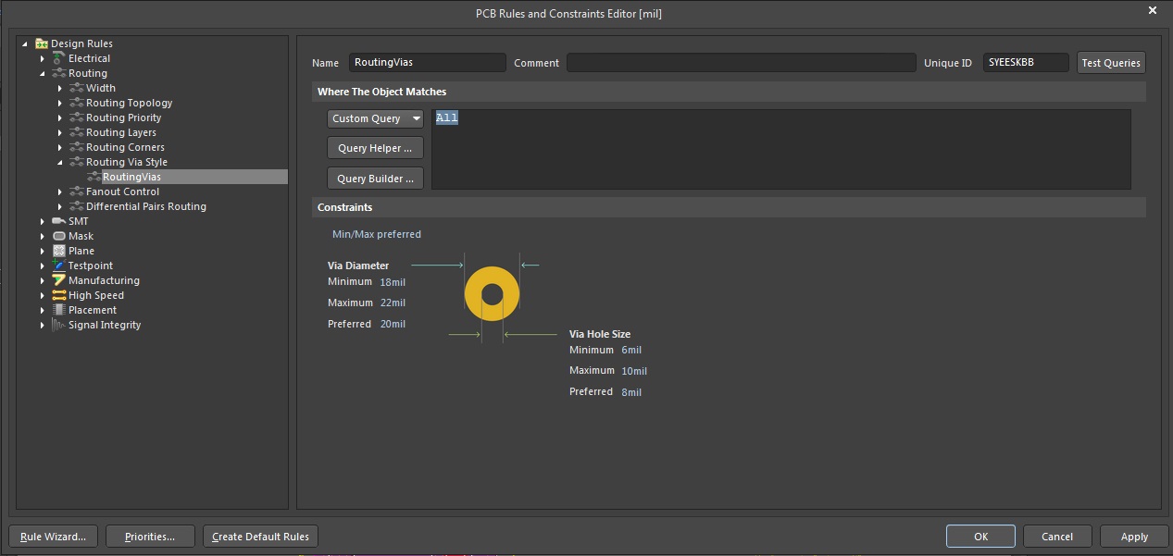This screenshot has height=556, width=1173.
Task: Select the RoutingVias rule in tree
Action: [x=131, y=177]
